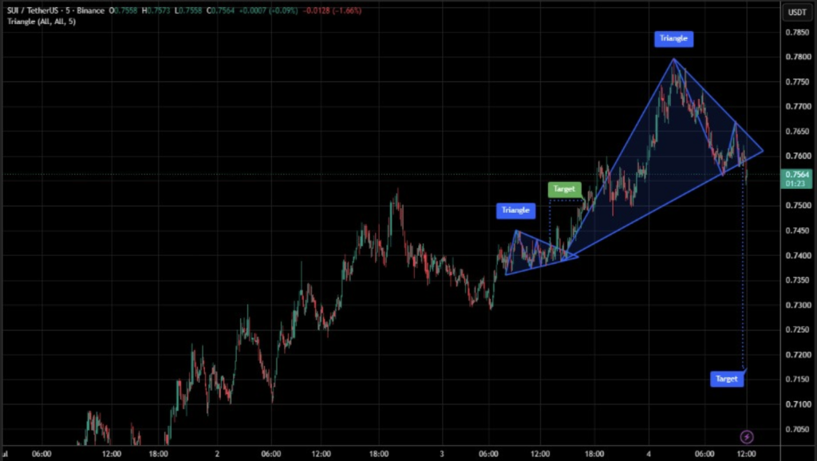The image size is (817, 461).
Task: Click the current price tag 0.7564
Action: [x=797, y=179]
